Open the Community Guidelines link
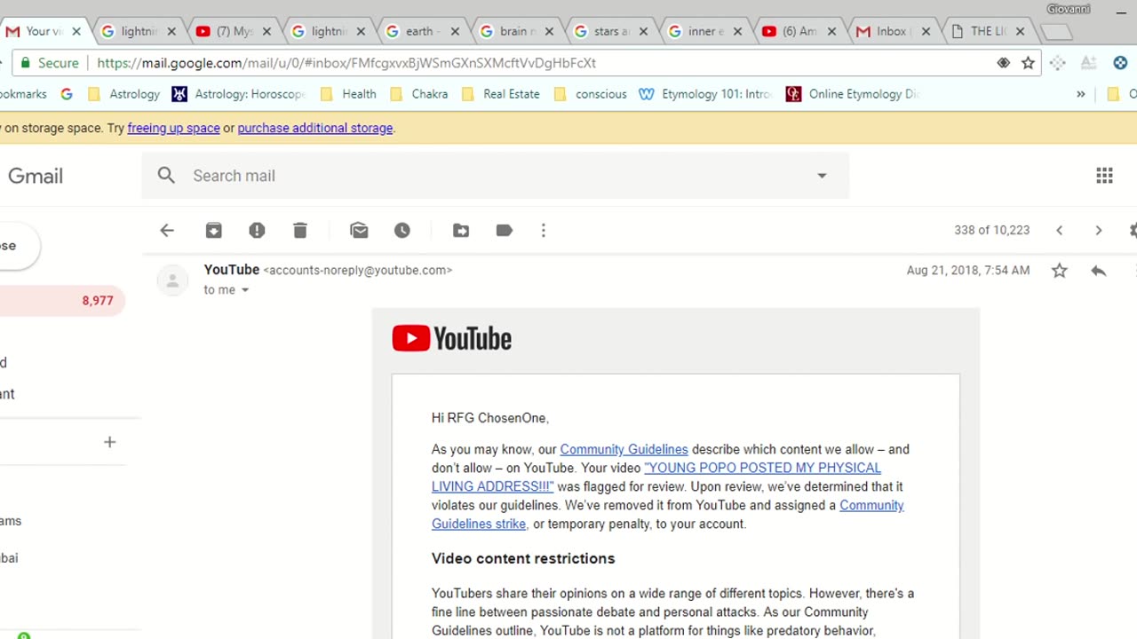Viewport: 1137px width, 639px height. click(x=624, y=450)
